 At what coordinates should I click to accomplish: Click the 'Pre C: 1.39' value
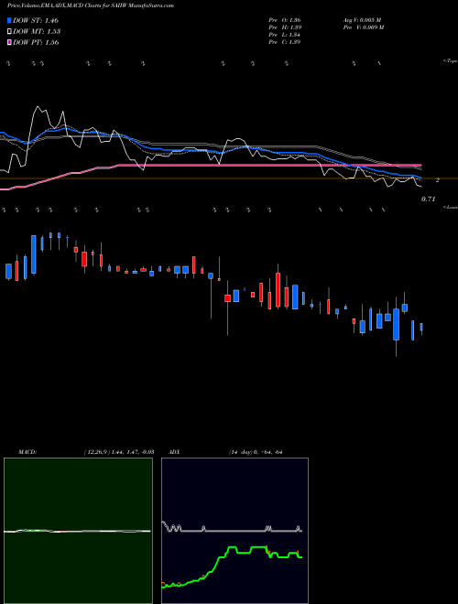pyautogui.click(x=285, y=42)
